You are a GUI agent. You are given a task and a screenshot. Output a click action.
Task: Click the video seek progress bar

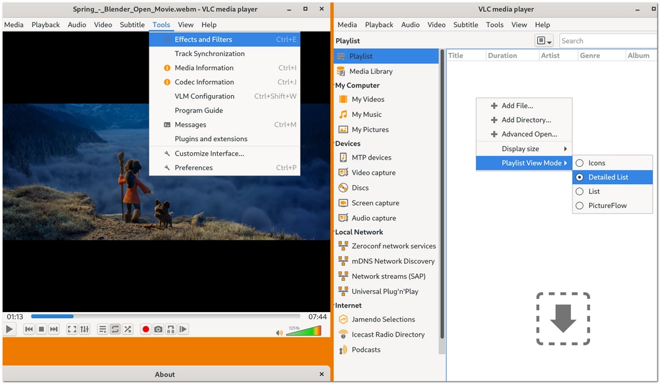click(166, 316)
